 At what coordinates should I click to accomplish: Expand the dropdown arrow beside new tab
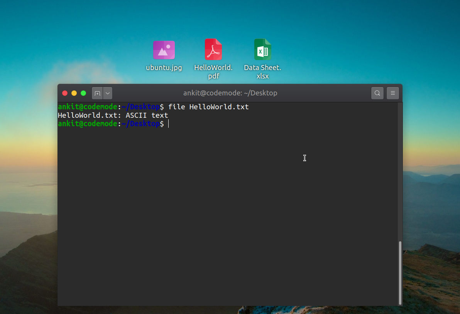(x=108, y=93)
